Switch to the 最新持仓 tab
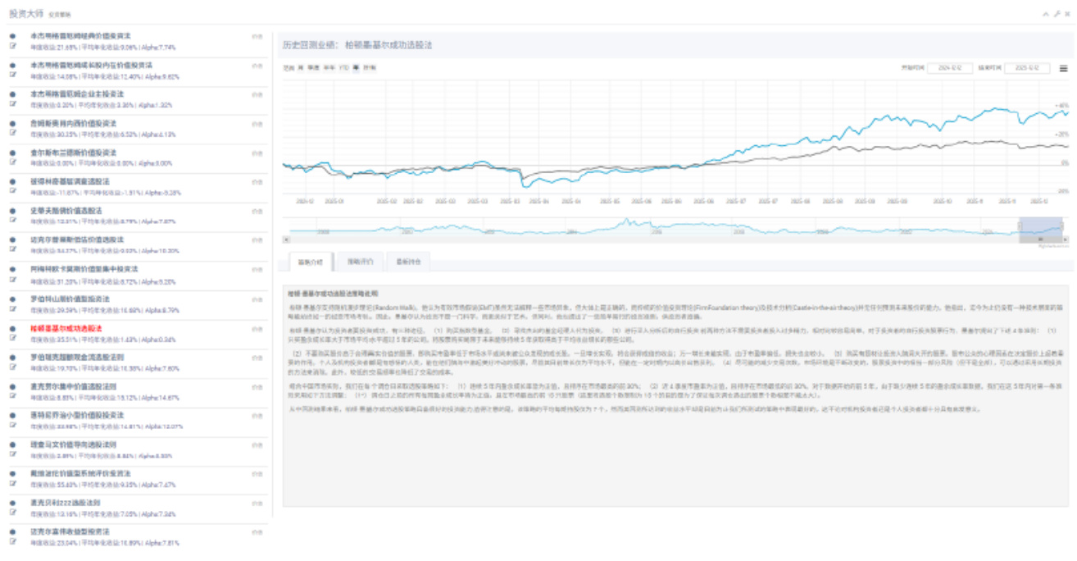Image resolution: width=1077 pixels, height=561 pixels. (x=407, y=262)
